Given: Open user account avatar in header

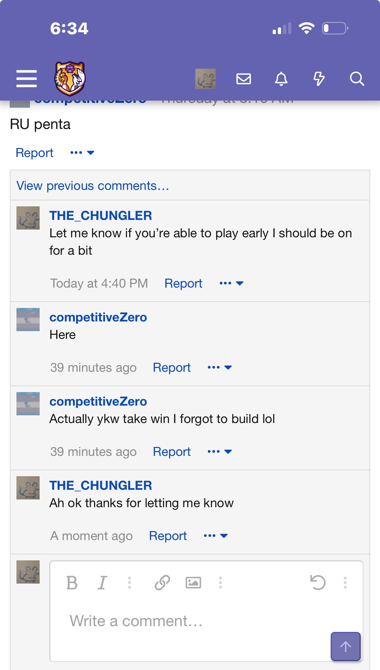Looking at the screenshot, I should [x=205, y=79].
